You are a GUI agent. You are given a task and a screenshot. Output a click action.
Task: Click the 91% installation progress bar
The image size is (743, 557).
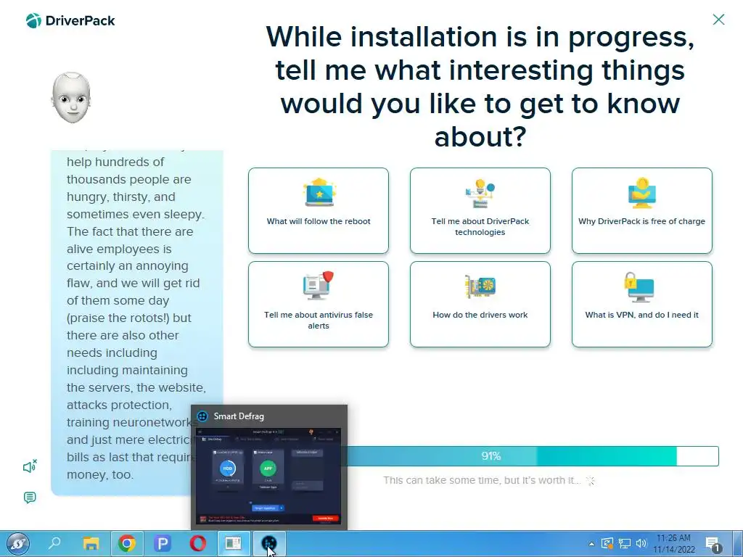[533, 456]
